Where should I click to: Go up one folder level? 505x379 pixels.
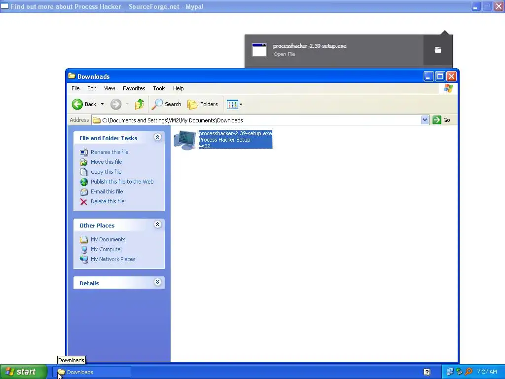(x=140, y=104)
